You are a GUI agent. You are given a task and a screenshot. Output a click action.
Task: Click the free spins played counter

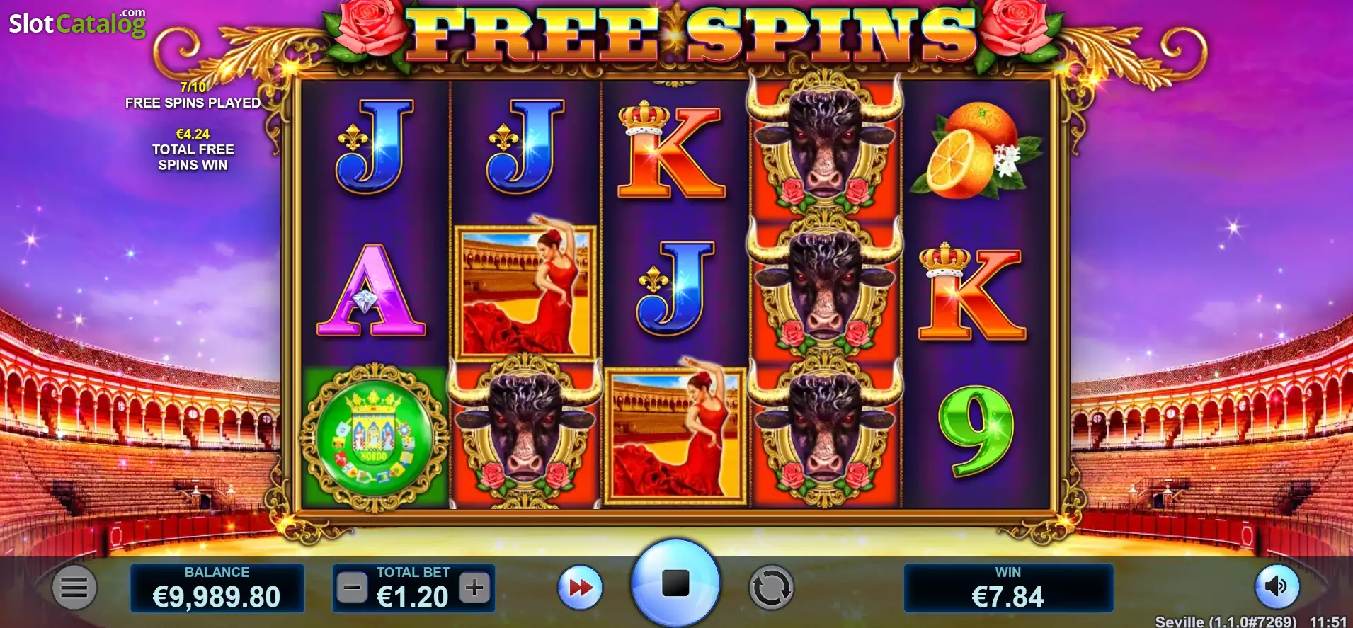click(x=193, y=95)
